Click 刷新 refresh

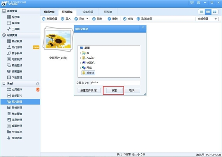[97, 19]
